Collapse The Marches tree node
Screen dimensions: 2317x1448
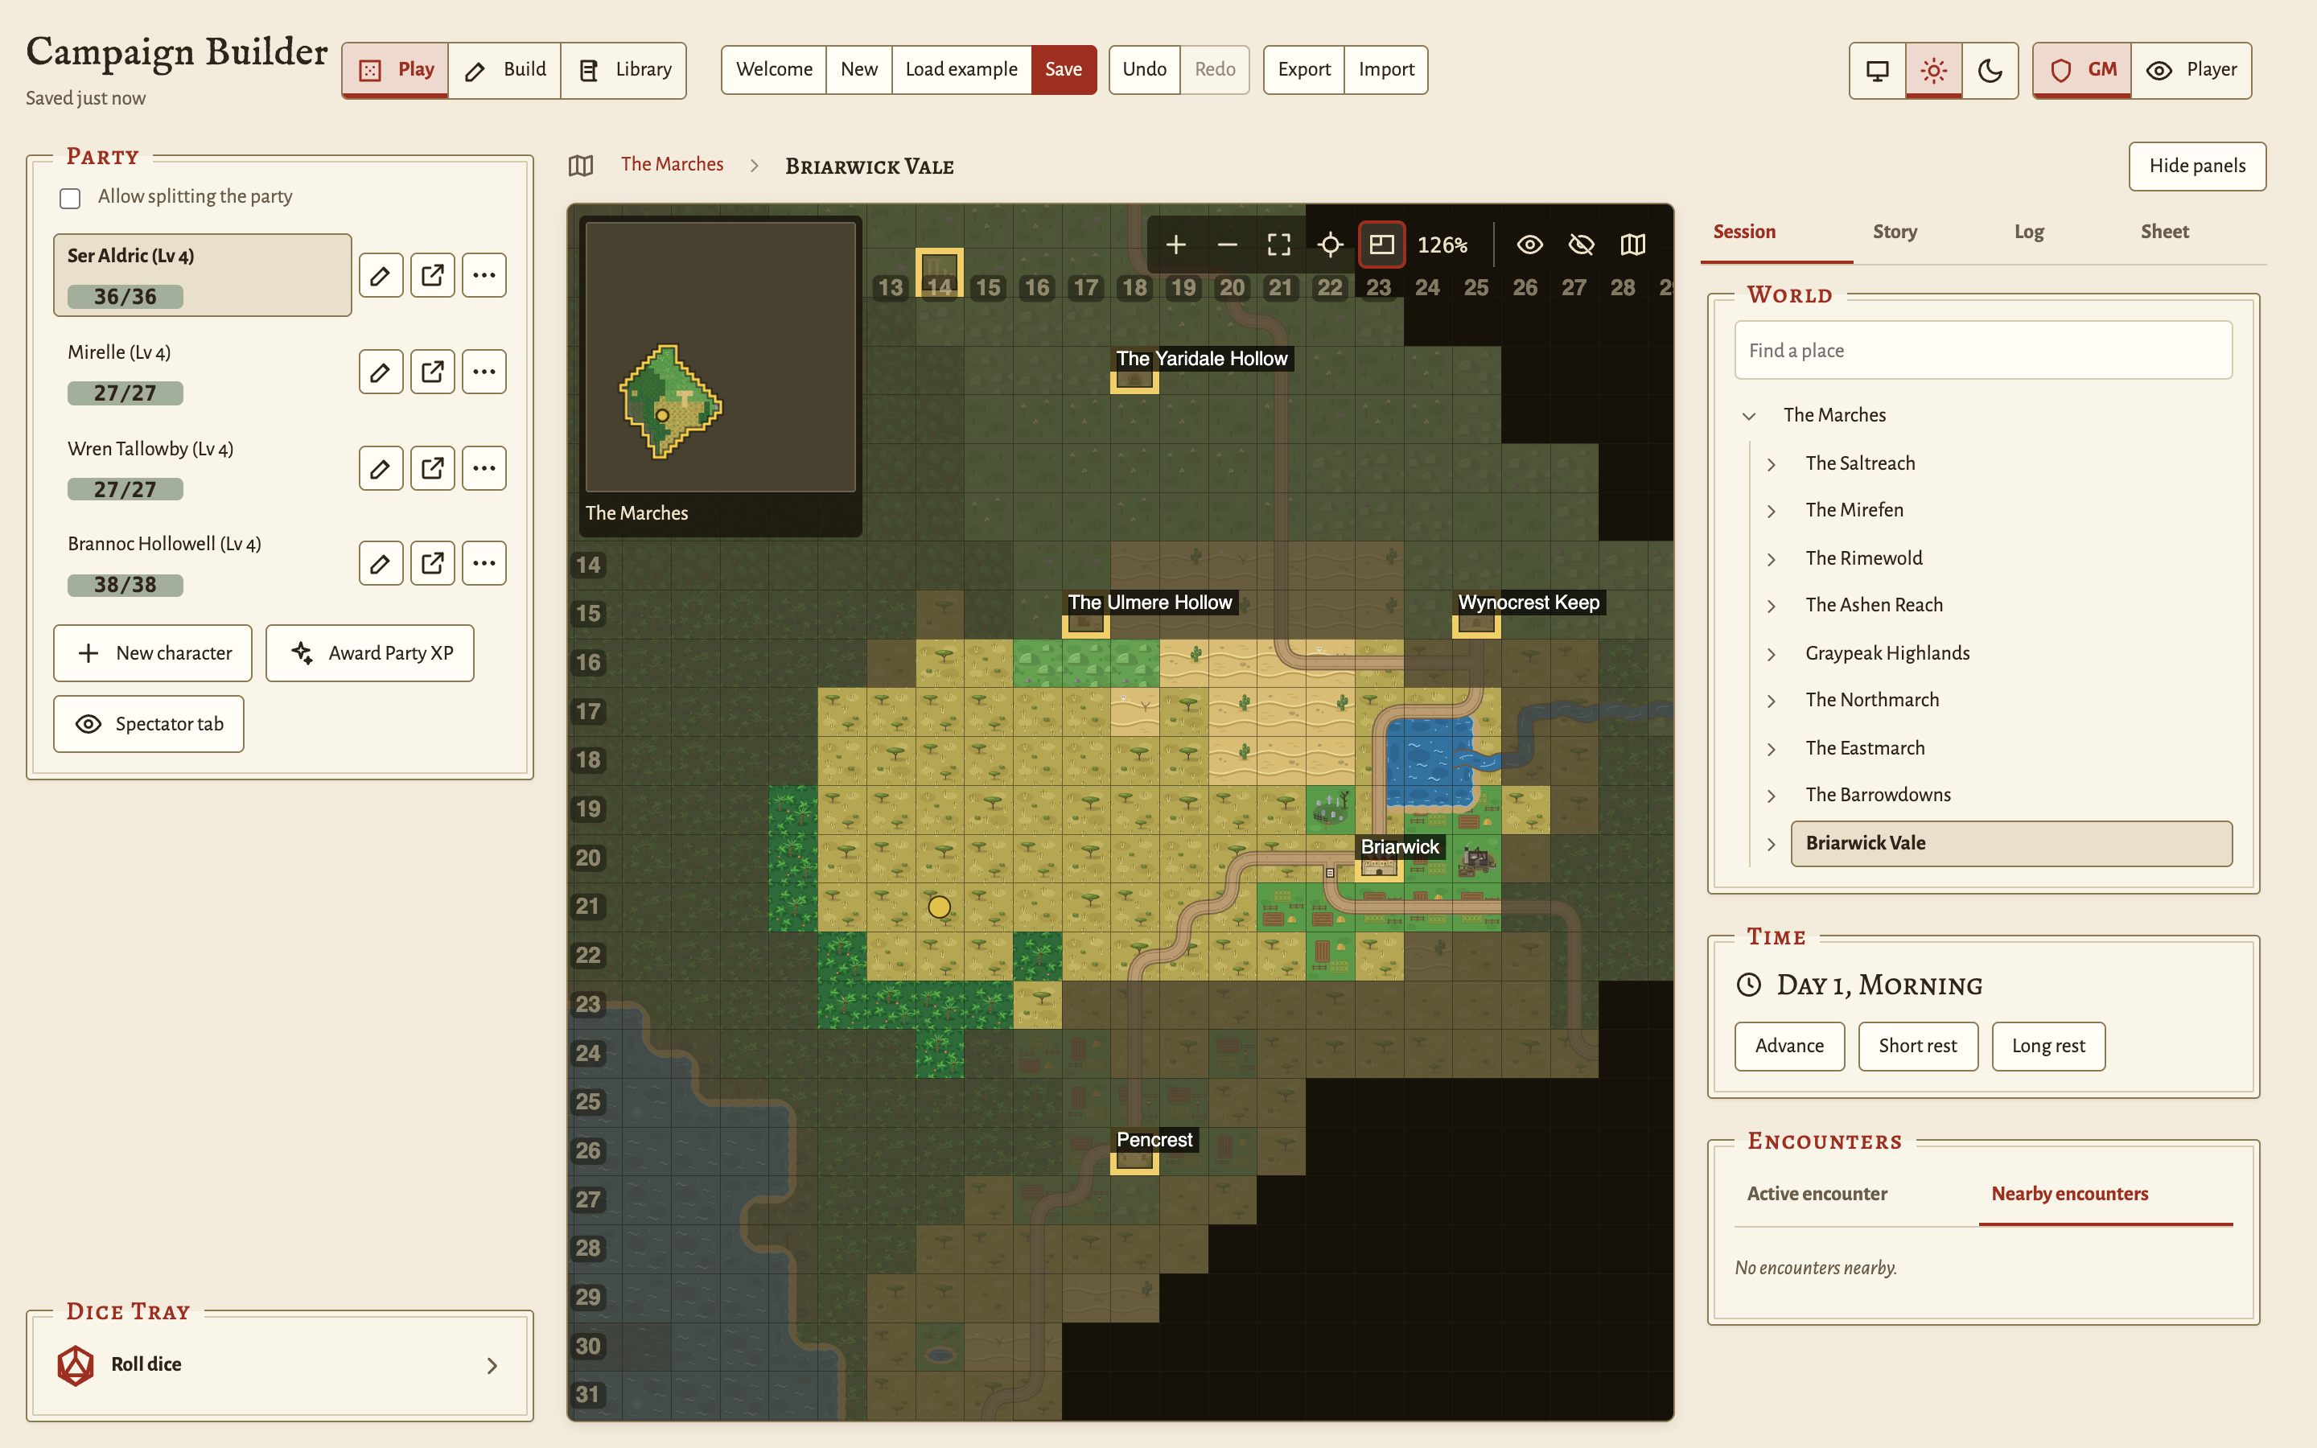coord(1749,416)
